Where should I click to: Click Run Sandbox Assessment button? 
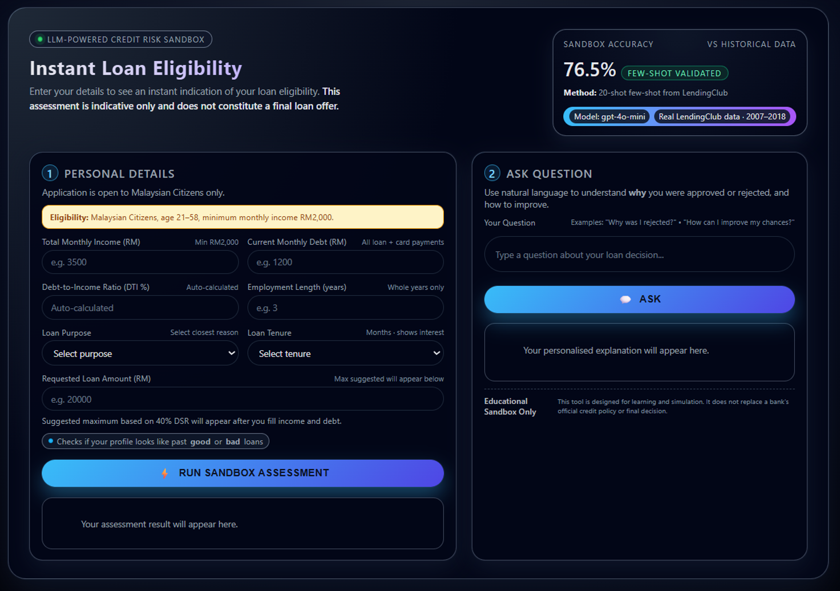click(243, 473)
